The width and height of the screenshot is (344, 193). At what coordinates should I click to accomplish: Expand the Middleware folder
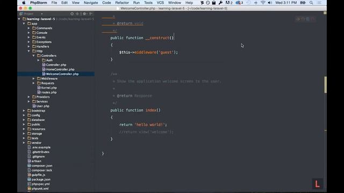[x=33, y=79]
